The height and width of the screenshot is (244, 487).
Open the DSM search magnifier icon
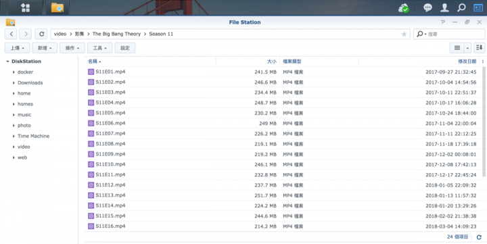pos(461,7)
